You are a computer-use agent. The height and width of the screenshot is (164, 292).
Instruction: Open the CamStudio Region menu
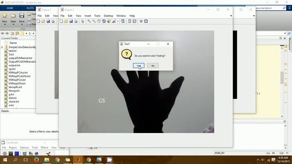click(13, 148)
